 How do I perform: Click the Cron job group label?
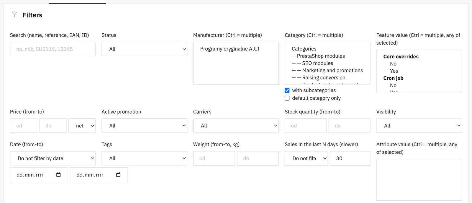tap(393, 78)
